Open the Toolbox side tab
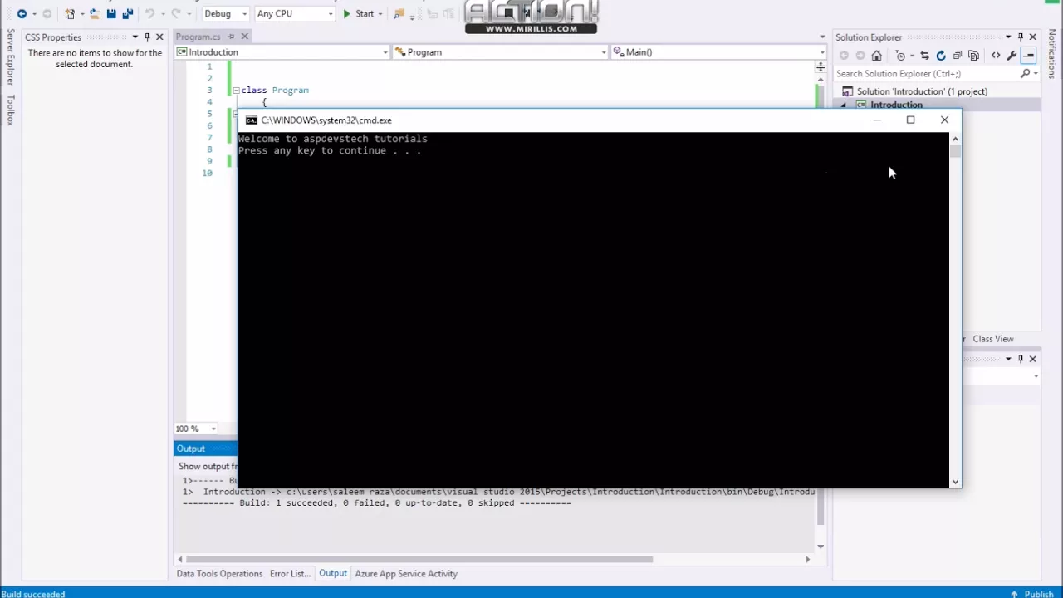The width and height of the screenshot is (1063, 598). click(x=10, y=110)
